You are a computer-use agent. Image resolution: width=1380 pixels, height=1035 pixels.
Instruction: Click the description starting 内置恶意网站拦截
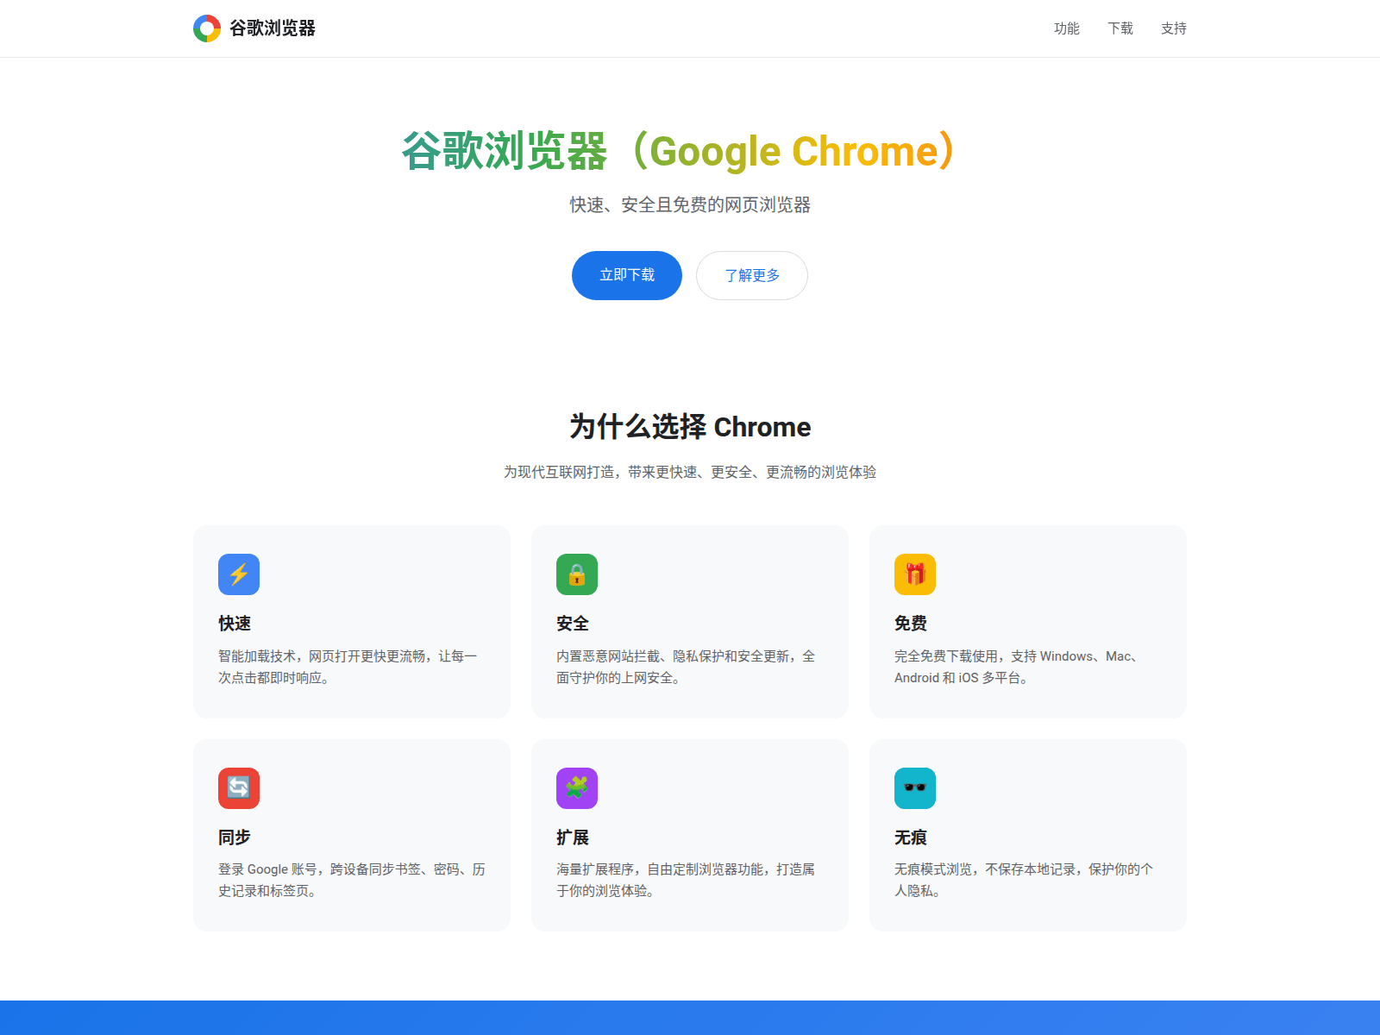click(686, 667)
